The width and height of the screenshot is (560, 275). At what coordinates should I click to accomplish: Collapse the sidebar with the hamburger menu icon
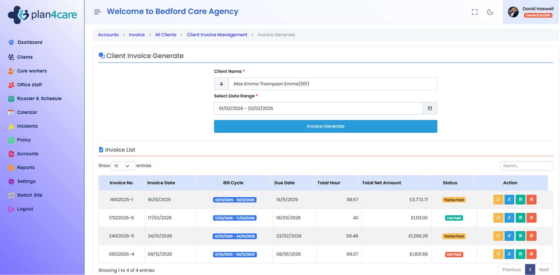click(98, 12)
